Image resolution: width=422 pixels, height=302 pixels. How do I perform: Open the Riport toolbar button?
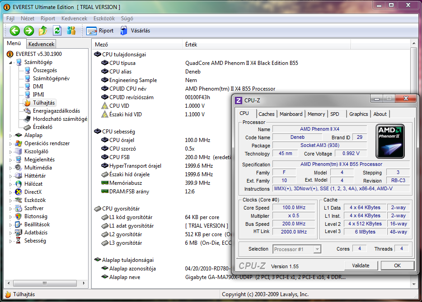(x=100, y=31)
